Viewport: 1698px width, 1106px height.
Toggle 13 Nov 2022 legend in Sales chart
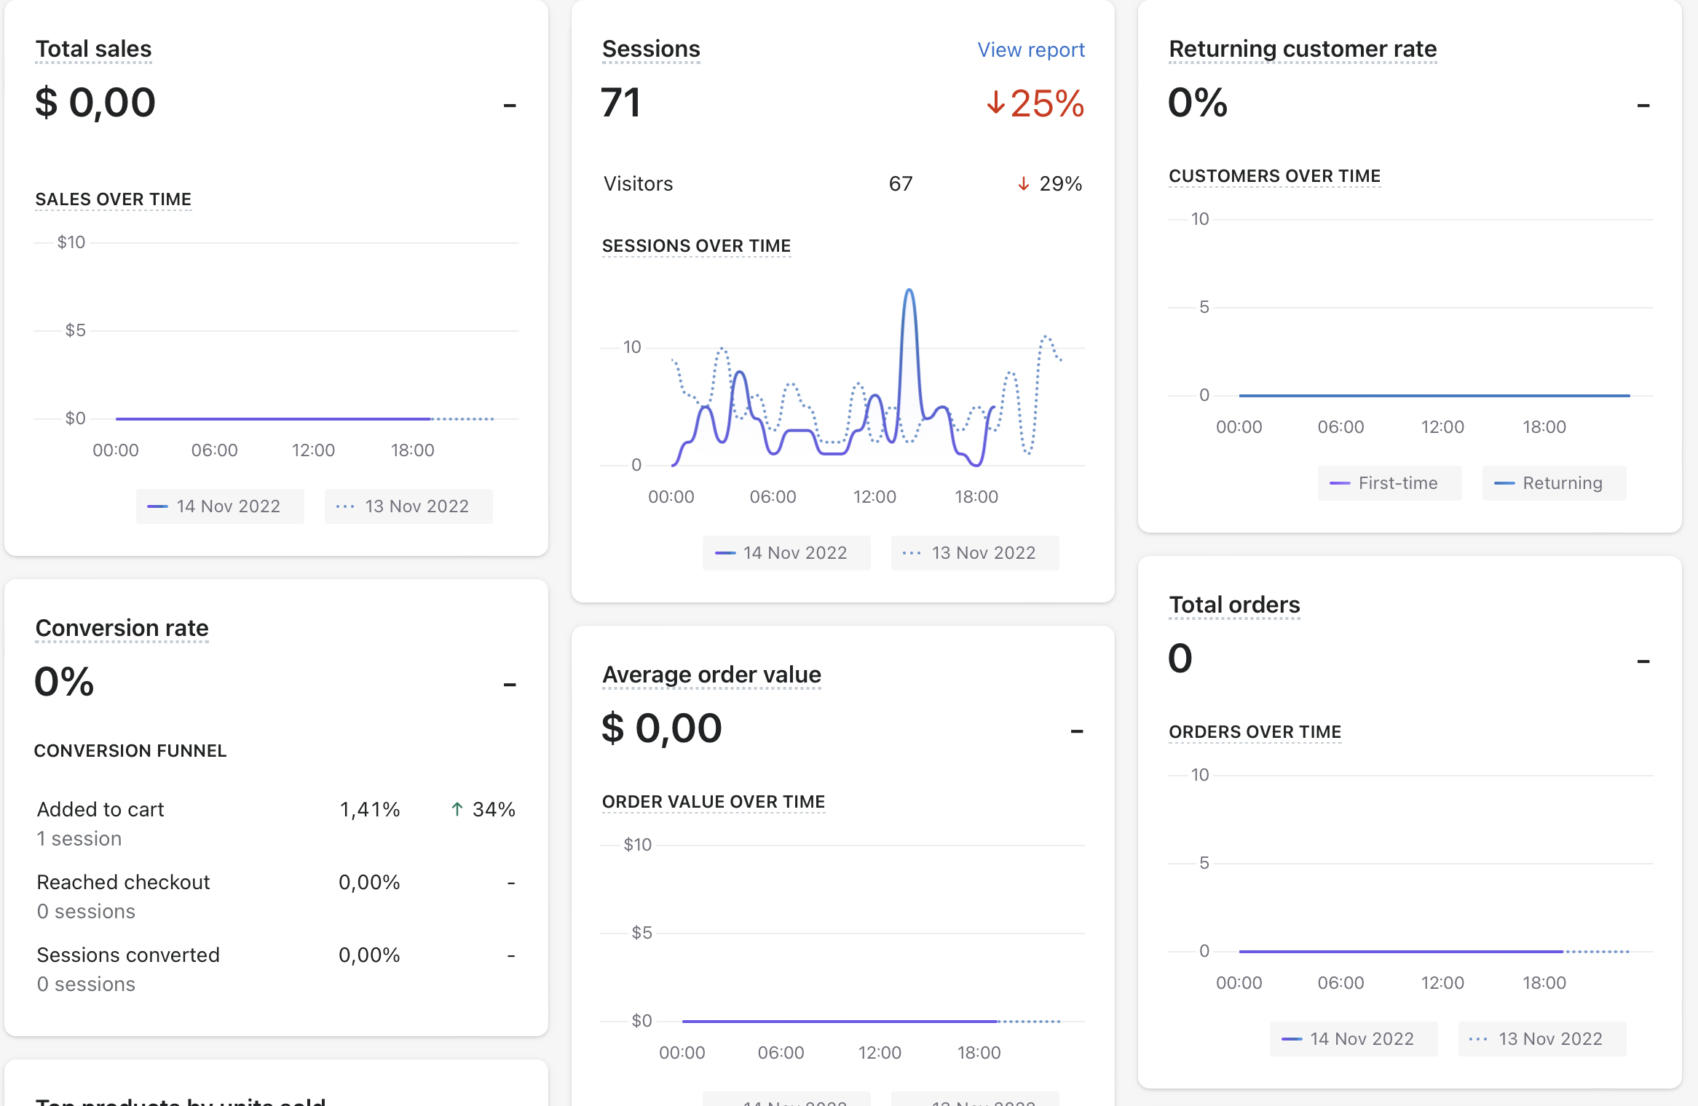click(x=408, y=506)
